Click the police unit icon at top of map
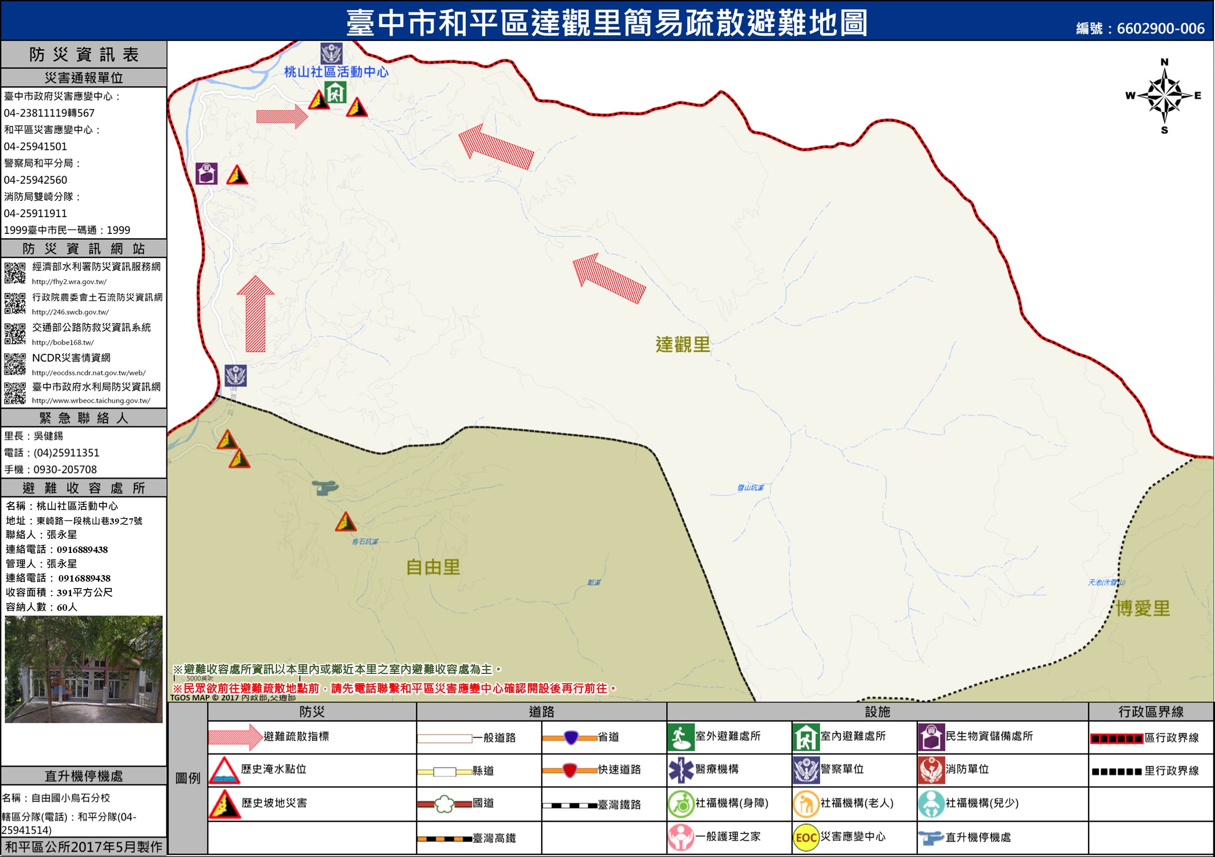 (x=331, y=53)
